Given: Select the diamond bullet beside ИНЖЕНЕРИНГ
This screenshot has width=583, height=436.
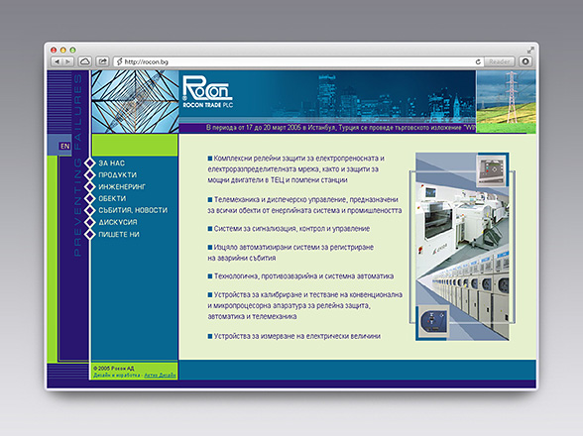Looking at the screenshot, I should pos(90,186).
